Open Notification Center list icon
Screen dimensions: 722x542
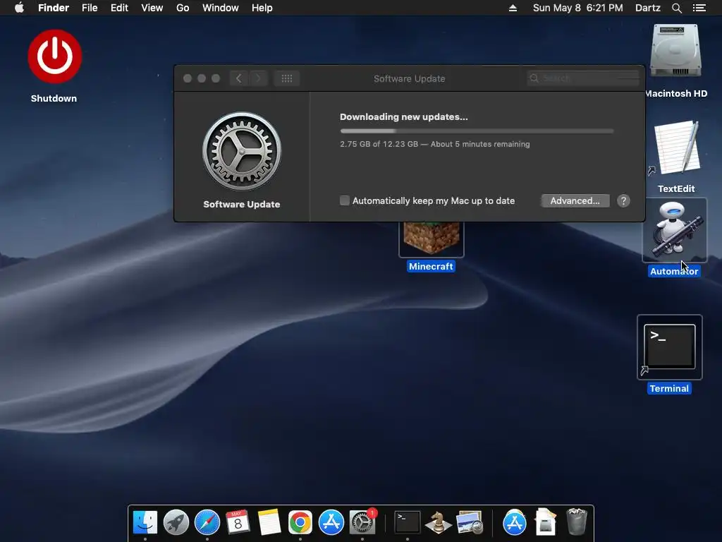pos(699,8)
